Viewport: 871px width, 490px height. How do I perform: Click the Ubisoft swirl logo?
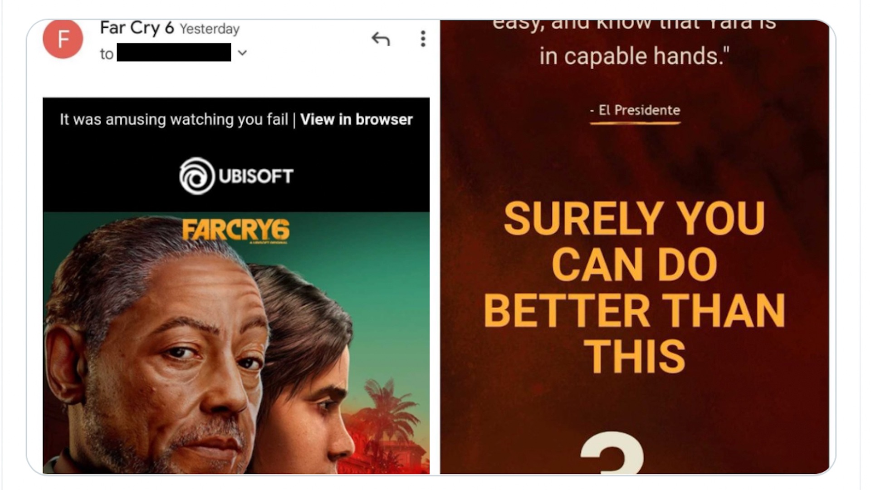point(197,176)
